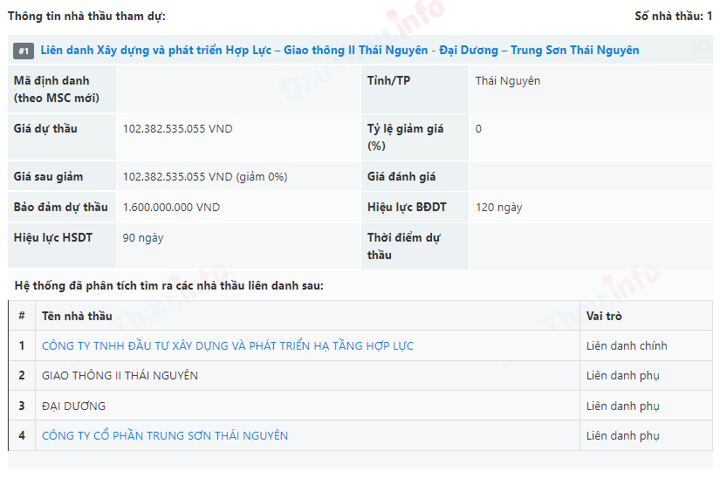Open CÔNG TY CỔ PHẦN TRUNG SƠN THÁI NGUYÊN link
The width and height of the screenshot is (720, 478).
(165, 435)
